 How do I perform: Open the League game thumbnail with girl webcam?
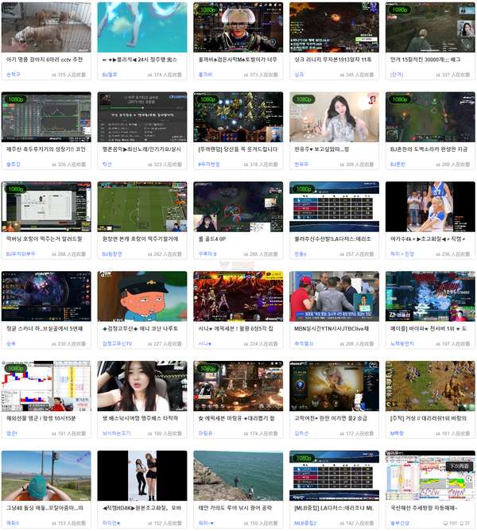click(238, 207)
